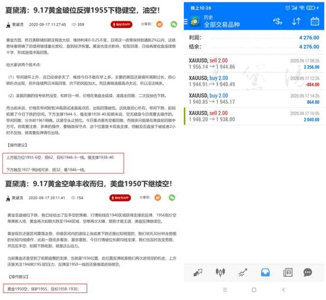The width and height of the screenshot is (326, 300).
Task: Select XAUUSD buy trade 1944.91 to 1940.49
Action: pos(254,81)
